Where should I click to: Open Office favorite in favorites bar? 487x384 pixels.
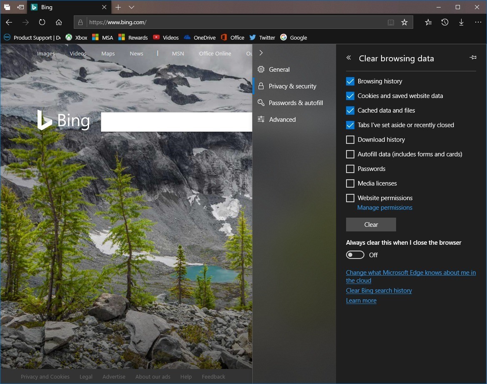[232, 38]
